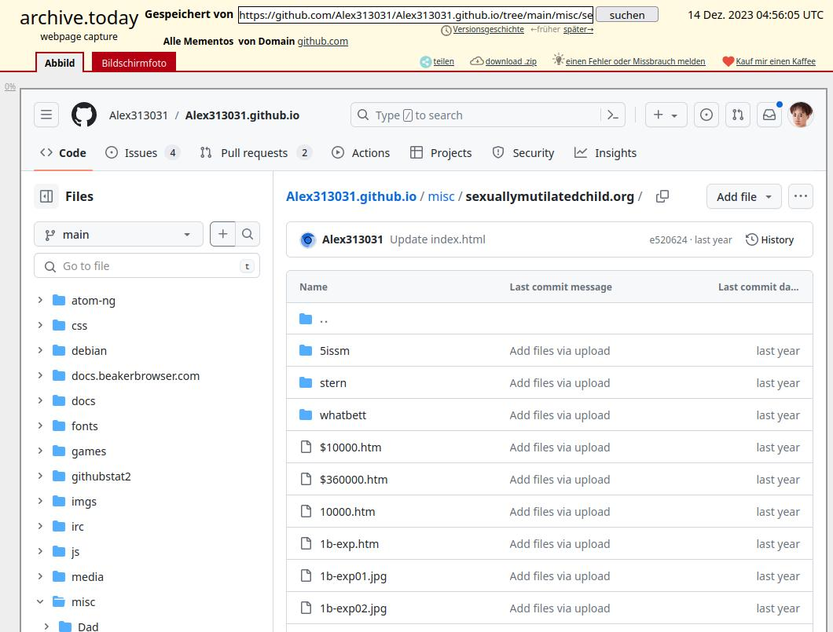This screenshot has width=833, height=632.
Task: Open the command palette icon
Action: (612, 115)
